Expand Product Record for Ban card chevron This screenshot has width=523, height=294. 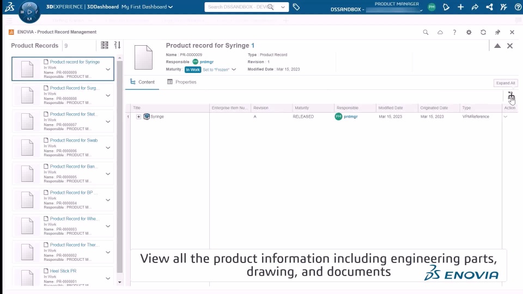pos(108,174)
